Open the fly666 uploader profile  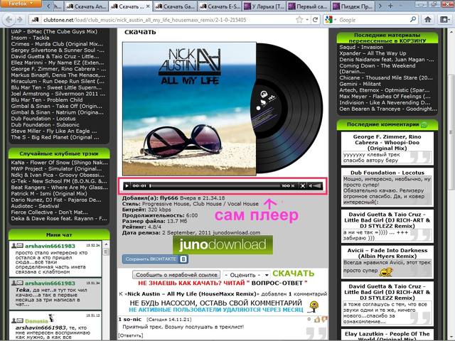point(169,198)
